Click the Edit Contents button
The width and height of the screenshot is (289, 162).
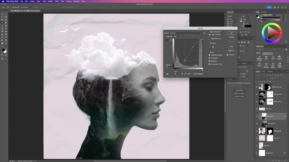tap(239, 90)
